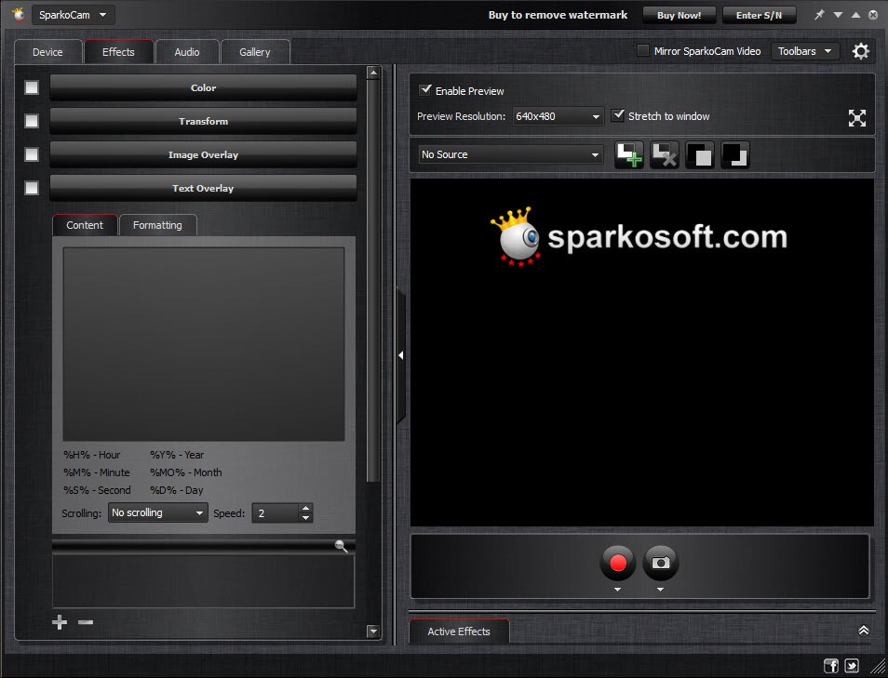Expand the Transform effect section

[x=203, y=121]
